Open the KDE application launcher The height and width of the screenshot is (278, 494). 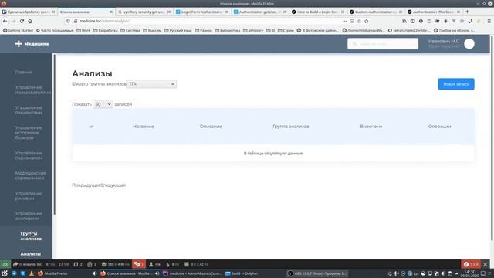[x=5, y=273]
